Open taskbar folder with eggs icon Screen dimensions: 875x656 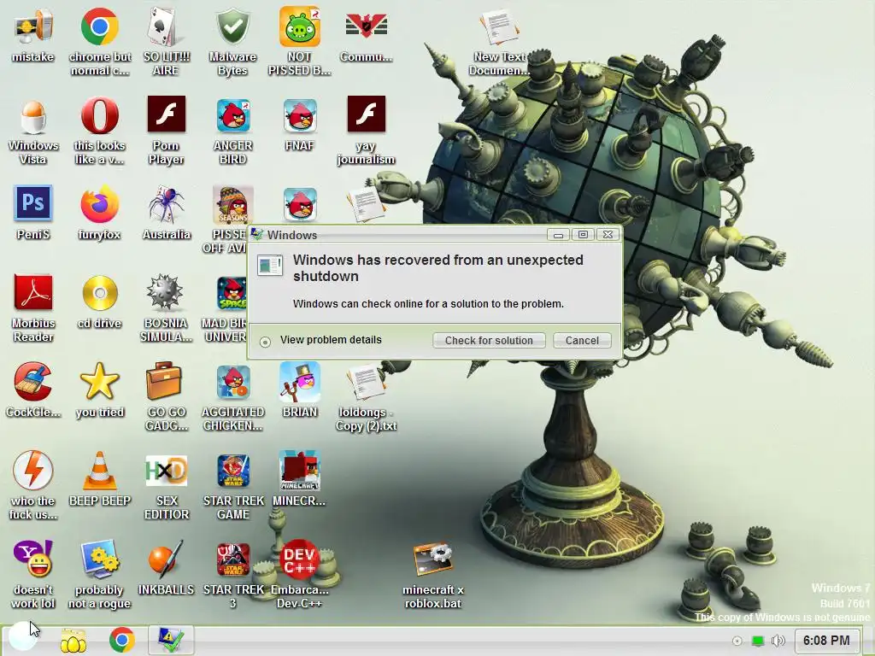click(73, 641)
